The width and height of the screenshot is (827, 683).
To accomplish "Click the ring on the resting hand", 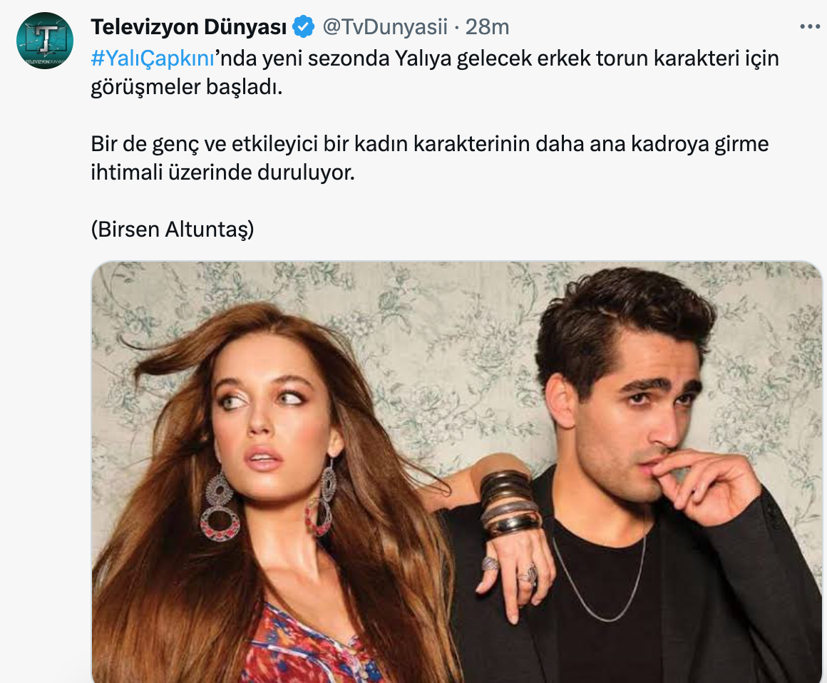I will click(528, 573).
